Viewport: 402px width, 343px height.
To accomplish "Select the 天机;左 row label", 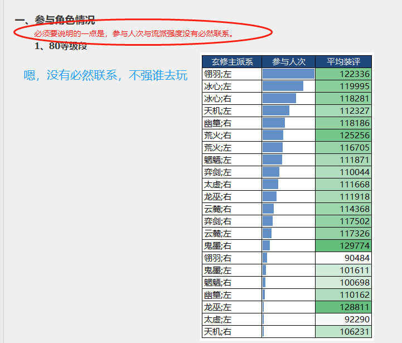I will pyautogui.click(x=217, y=111).
